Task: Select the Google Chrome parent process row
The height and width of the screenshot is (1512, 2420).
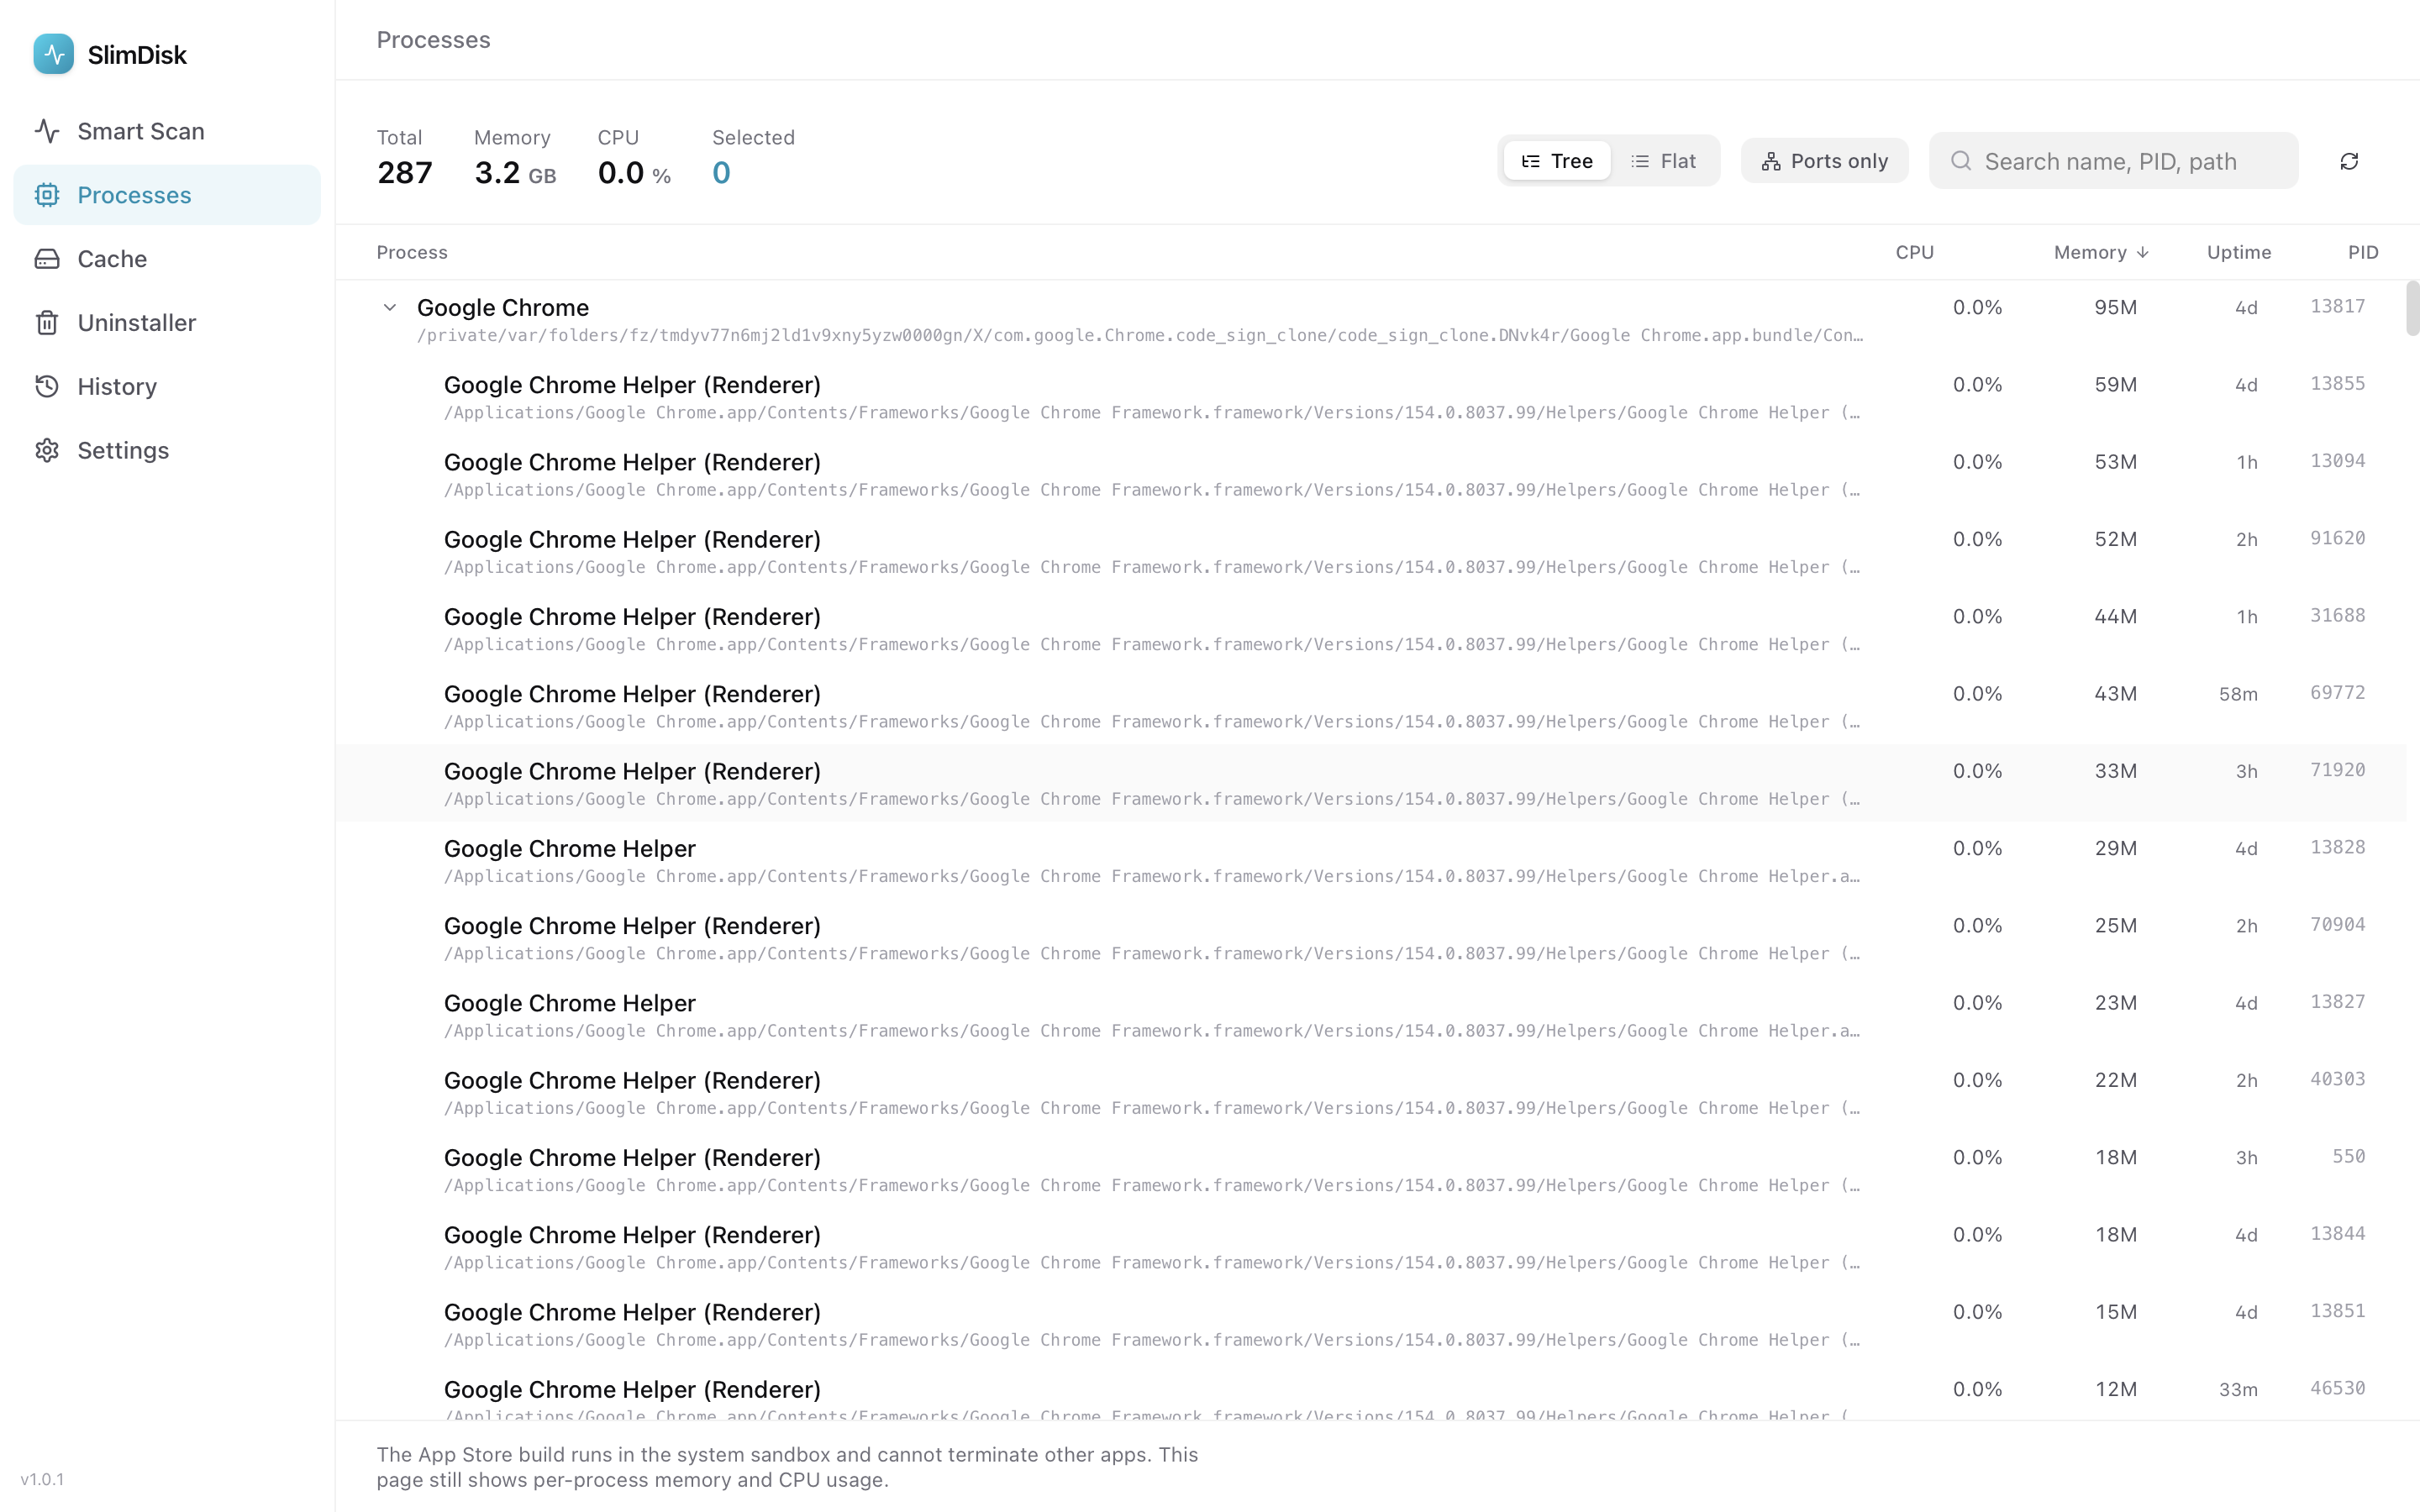Action: pos(1371,320)
